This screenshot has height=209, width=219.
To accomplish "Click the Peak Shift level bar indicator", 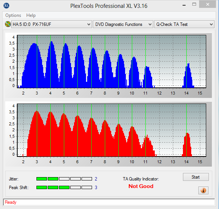I will tap(64, 187).
